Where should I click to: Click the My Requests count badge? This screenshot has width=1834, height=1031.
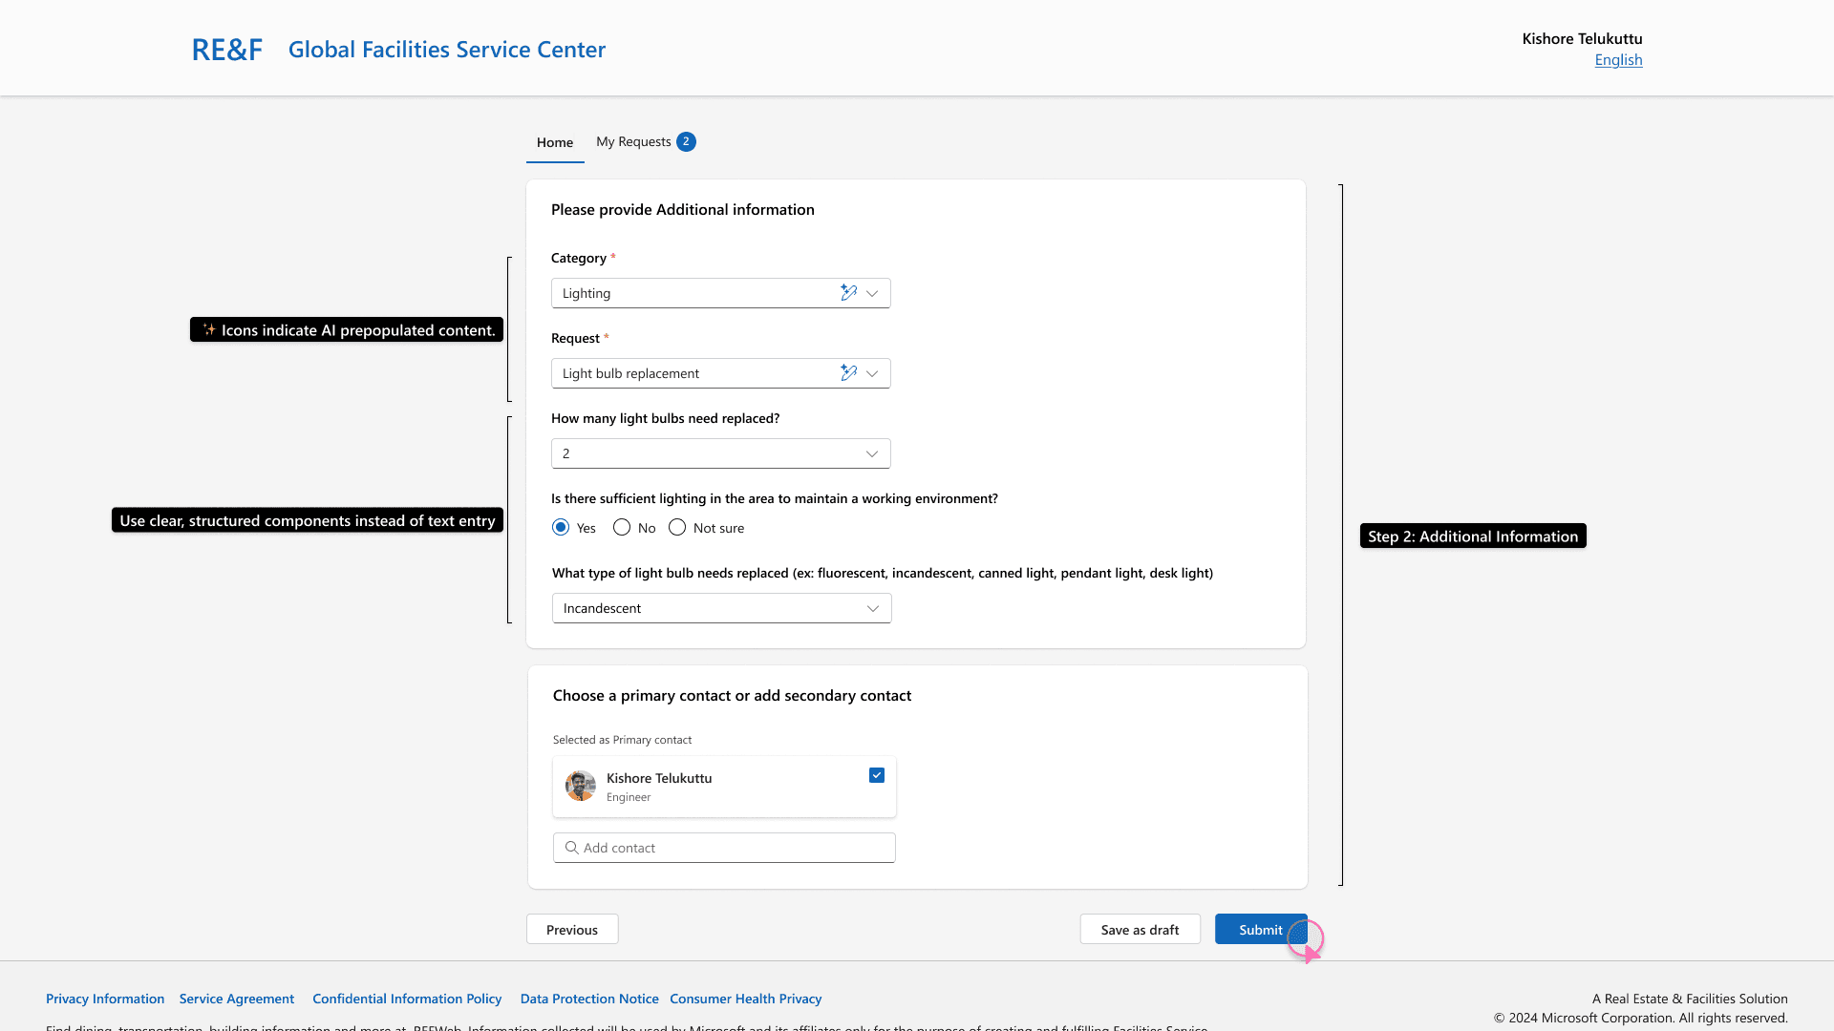tap(686, 142)
